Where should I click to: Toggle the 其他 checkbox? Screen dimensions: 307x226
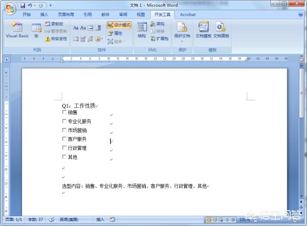tap(64, 157)
